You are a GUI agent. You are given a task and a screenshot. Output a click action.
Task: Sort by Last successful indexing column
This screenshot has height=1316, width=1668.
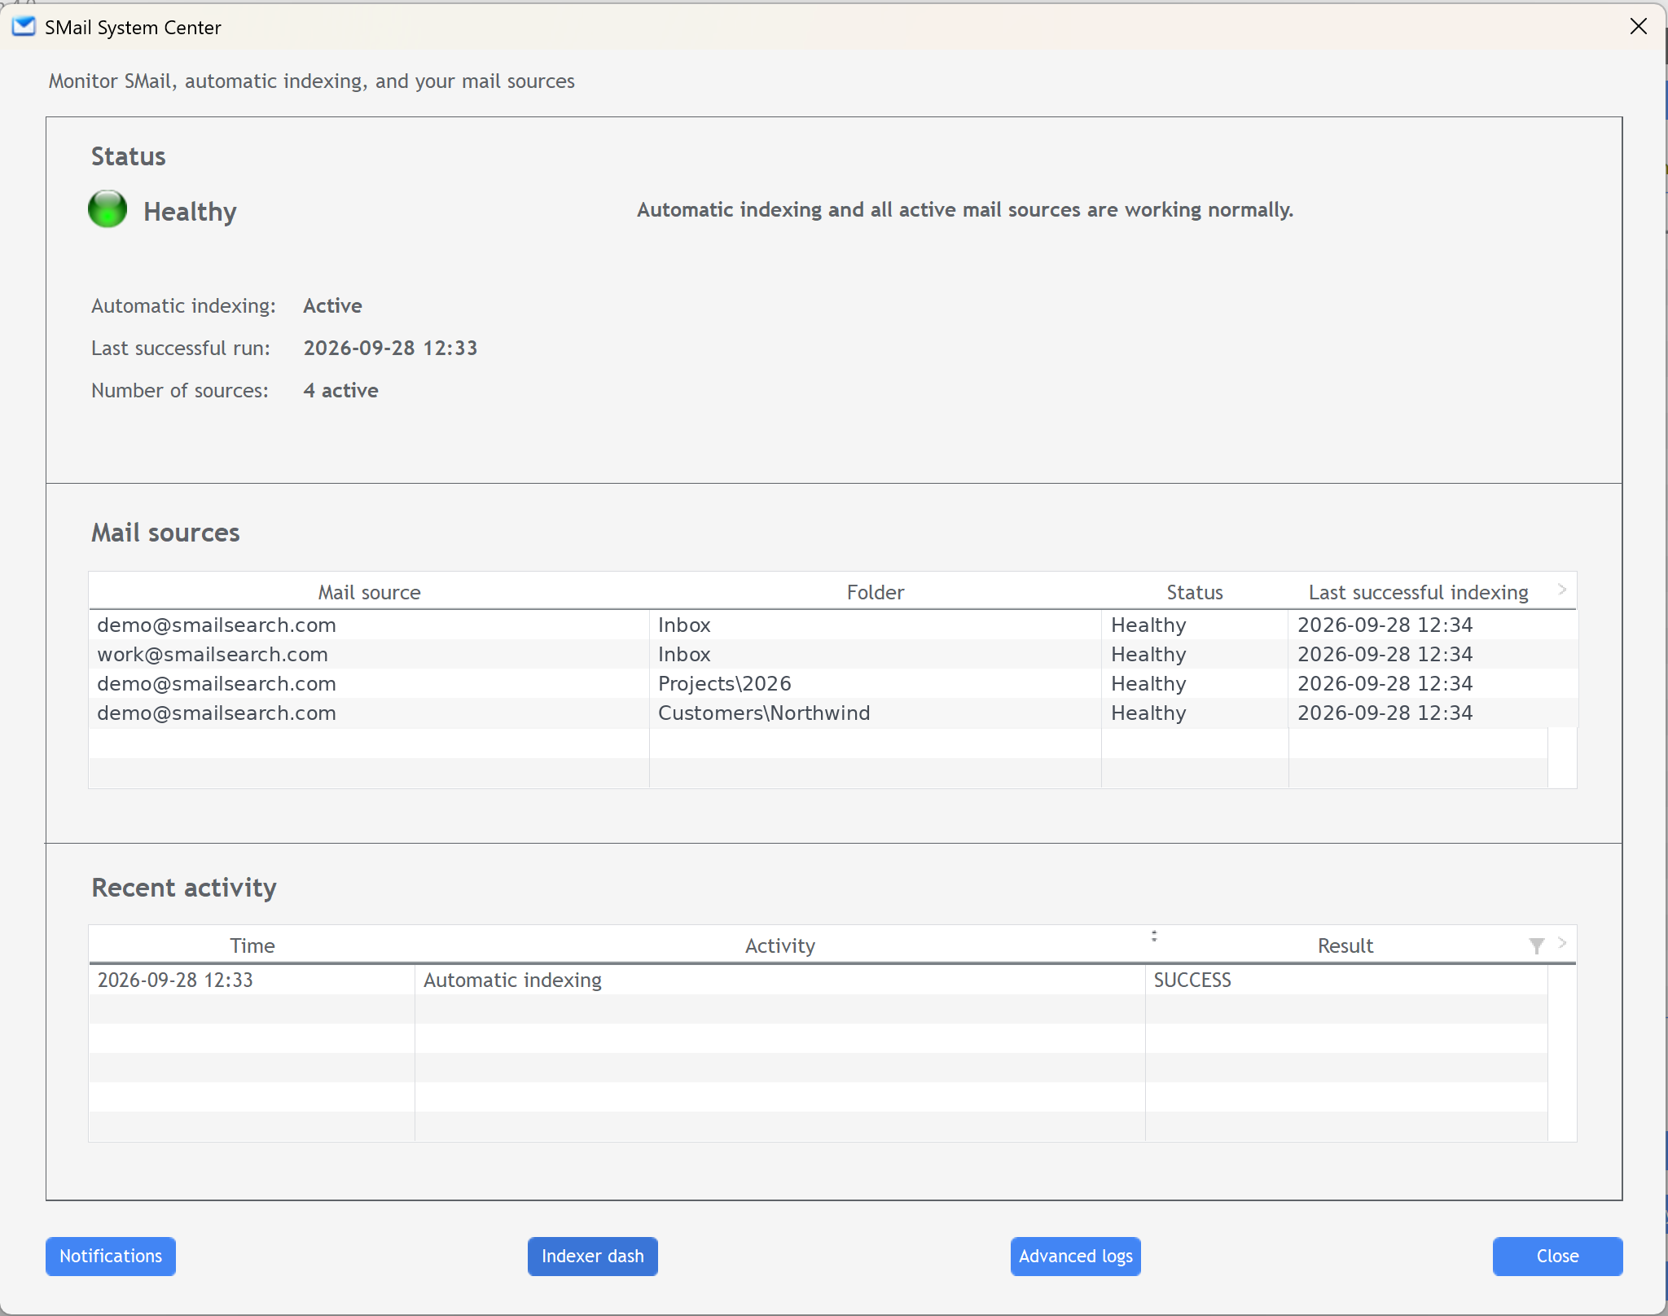(1418, 592)
